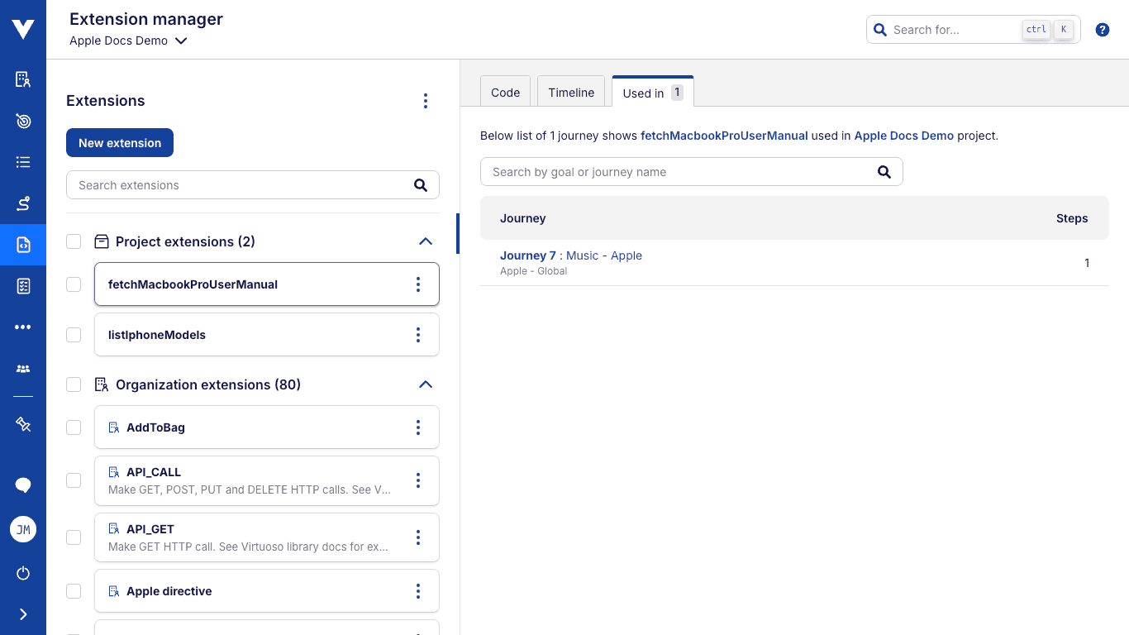Image resolution: width=1129 pixels, height=635 pixels.
Task: Open the Extensions panel kebab menu
Action: 426,101
